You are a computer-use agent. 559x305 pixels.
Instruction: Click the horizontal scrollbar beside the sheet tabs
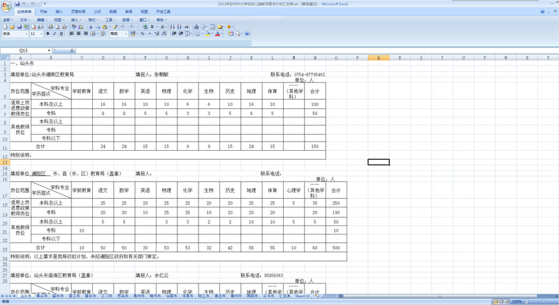pyautogui.click(x=439, y=296)
